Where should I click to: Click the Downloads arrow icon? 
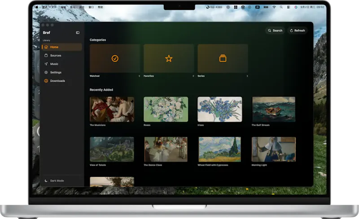(46, 81)
